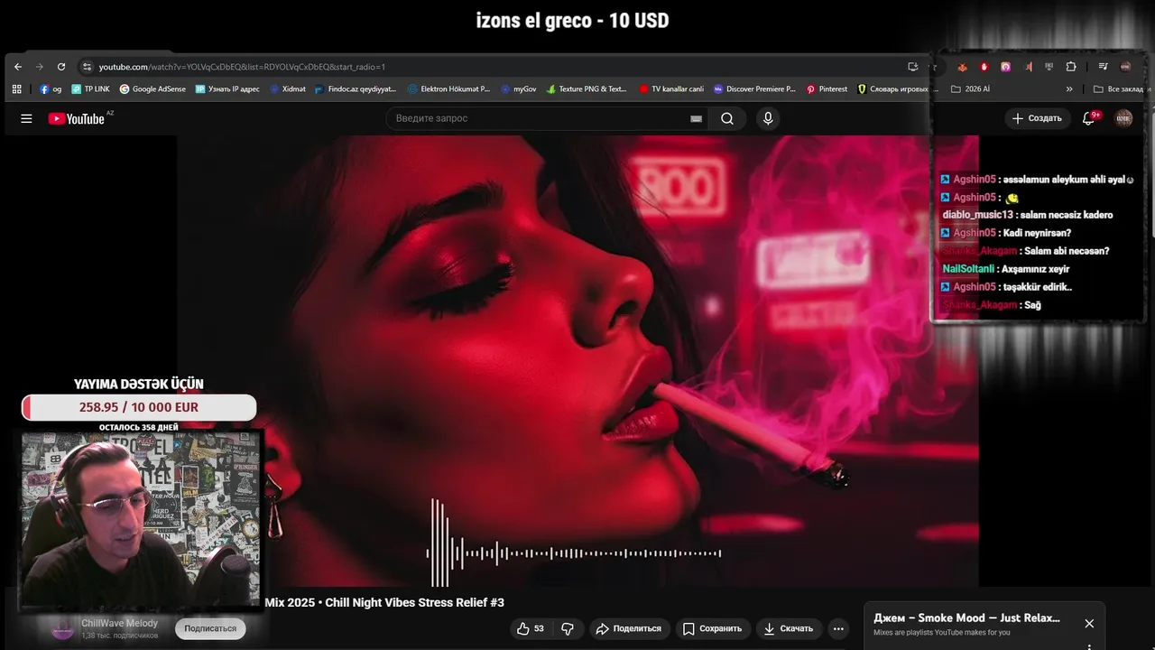Go back with the browser back arrow

(x=18, y=67)
